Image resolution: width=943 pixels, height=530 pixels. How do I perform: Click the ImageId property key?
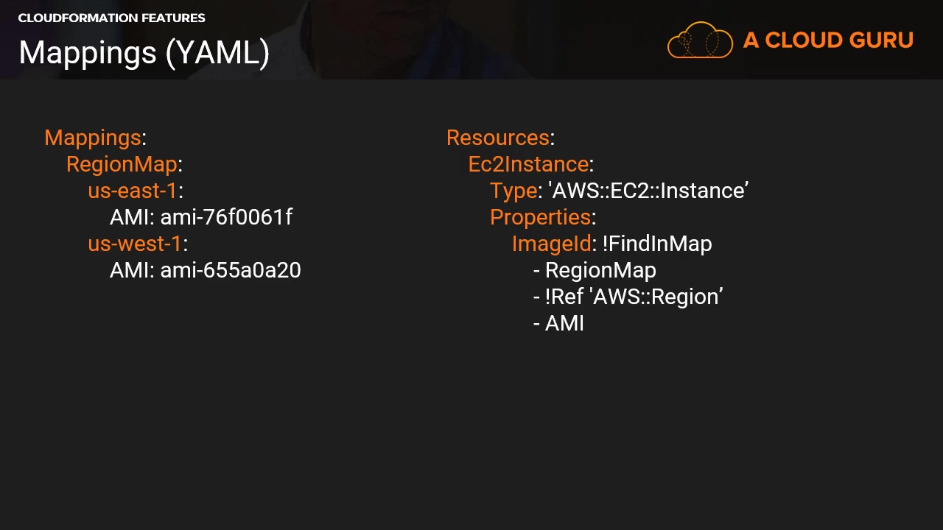pos(551,244)
